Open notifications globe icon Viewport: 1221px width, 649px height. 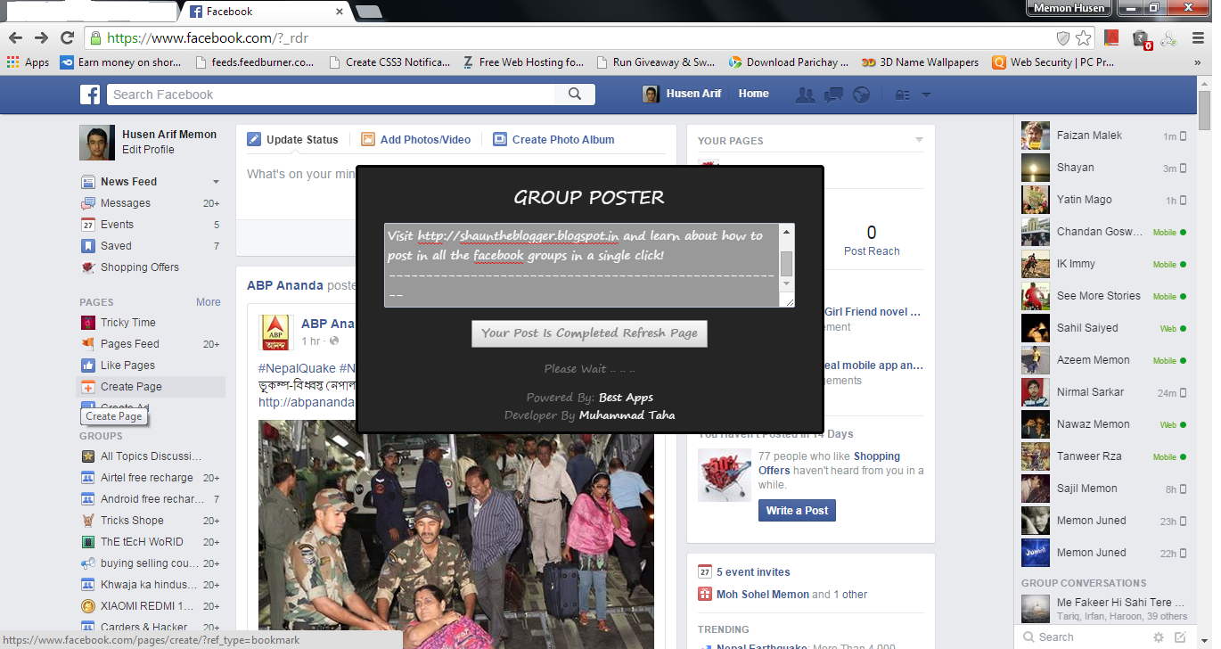[861, 94]
